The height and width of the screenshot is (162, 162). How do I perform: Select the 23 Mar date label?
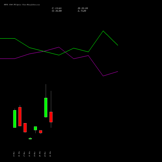pos(45,154)
